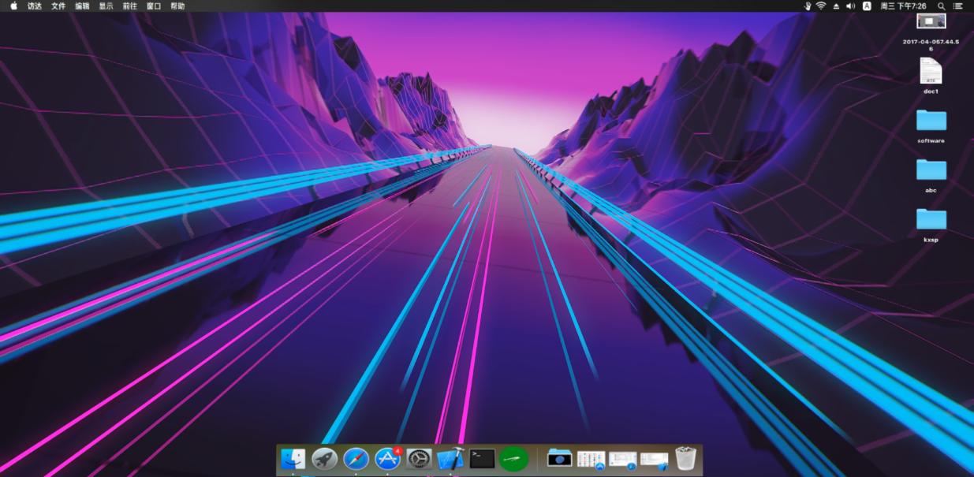Open the Dock stack with folder badge

tap(654, 459)
